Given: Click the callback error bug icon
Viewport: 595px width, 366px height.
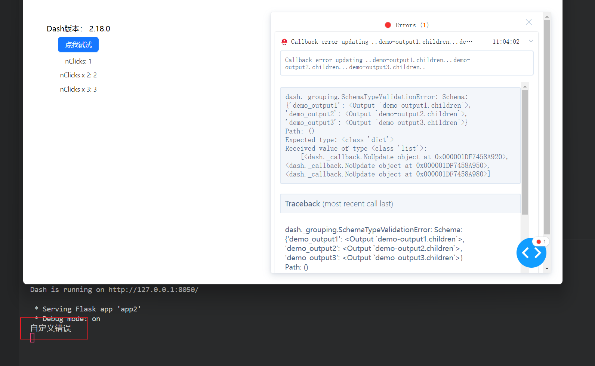Looking at the screenshot, I should [x=284, y=42].
